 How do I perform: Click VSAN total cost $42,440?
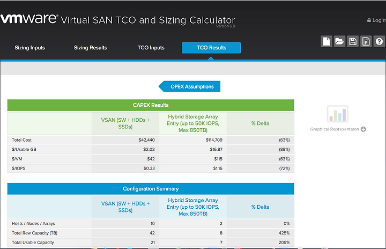pos(146,140)
